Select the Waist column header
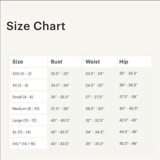Image resolution: width=160 pixels, height=160 pixels. (x=100, y=62)
